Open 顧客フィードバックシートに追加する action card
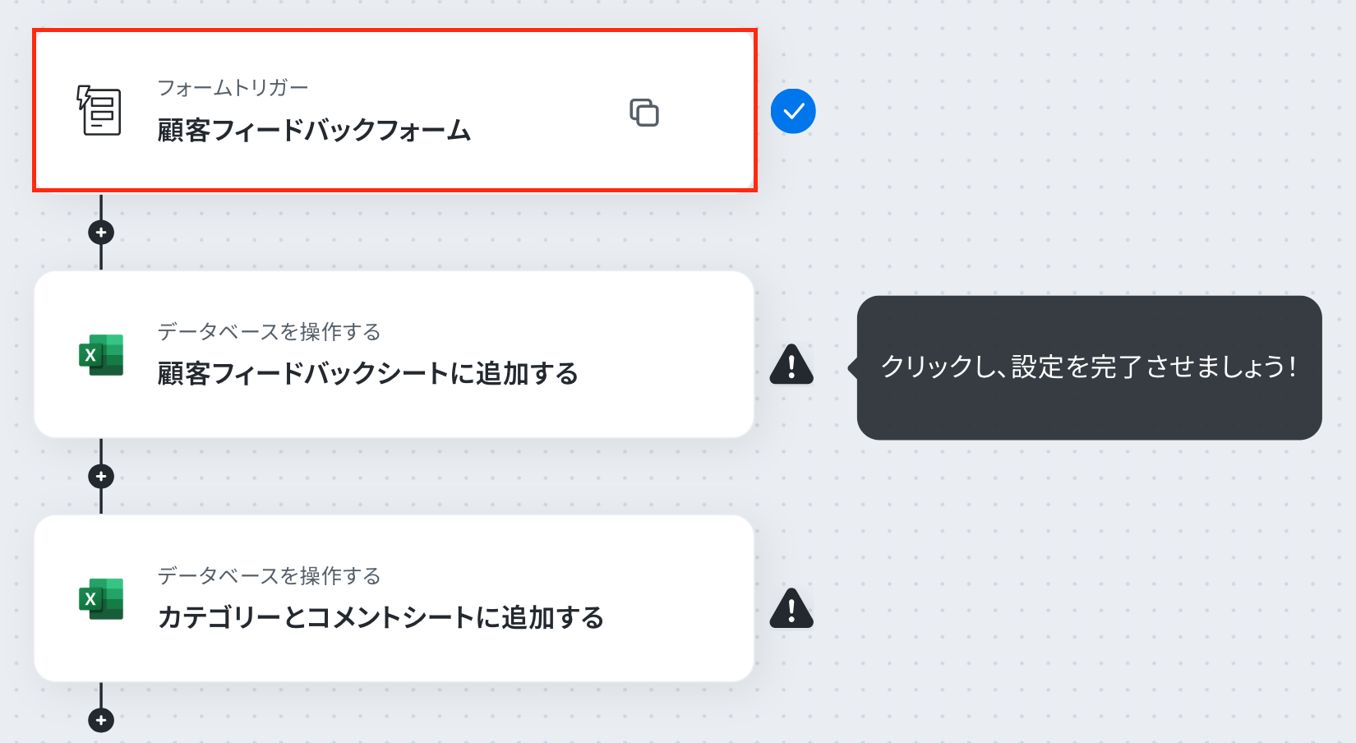 394,354
